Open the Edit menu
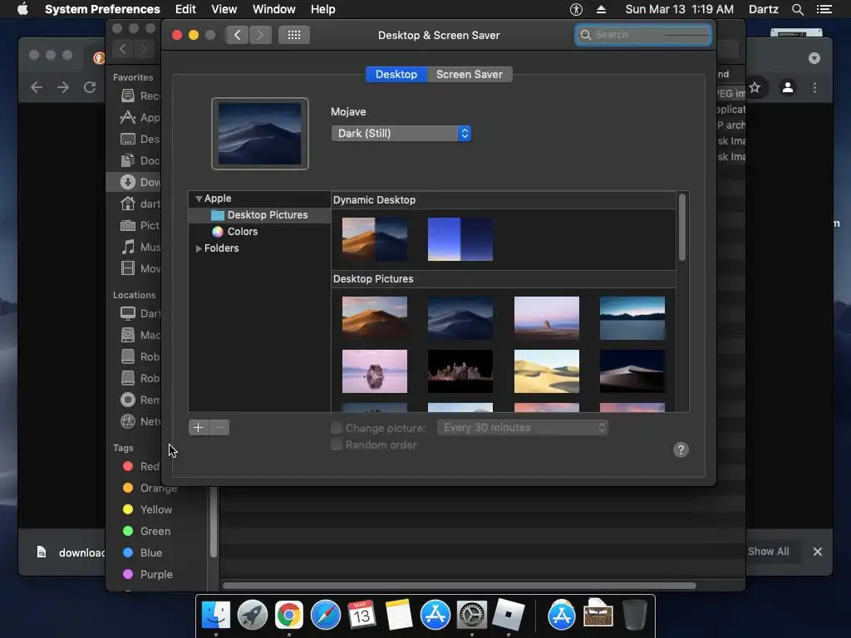Image resolution: width=851 pixels, height=638 pixels. click(185, 9)
